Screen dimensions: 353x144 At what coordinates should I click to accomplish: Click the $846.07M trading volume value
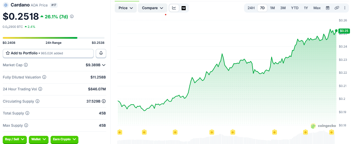(x=97, y=89)
